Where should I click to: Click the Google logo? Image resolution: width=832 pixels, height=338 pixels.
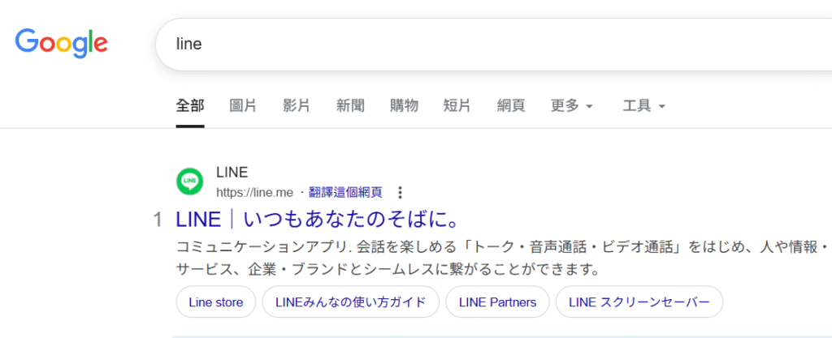pyautogui.click(x=61, y=43)
